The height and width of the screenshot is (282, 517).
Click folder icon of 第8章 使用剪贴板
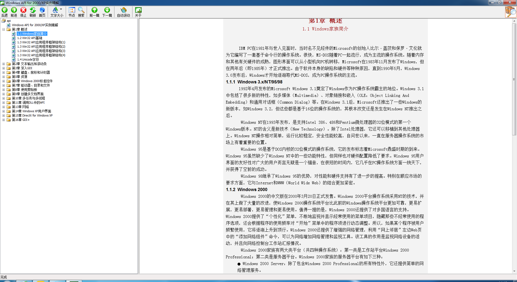coord(9,90)
